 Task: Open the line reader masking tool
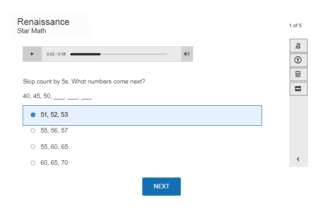[298, 89]
